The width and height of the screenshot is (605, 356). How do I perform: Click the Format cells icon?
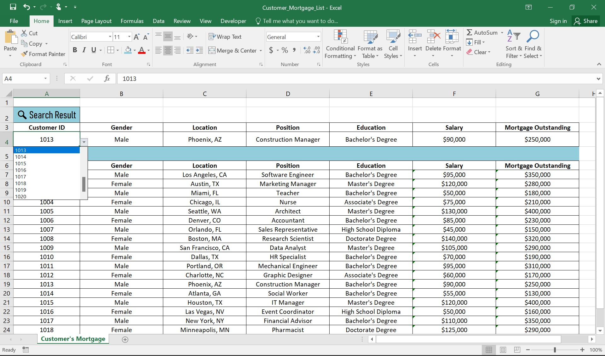[452, 37]
